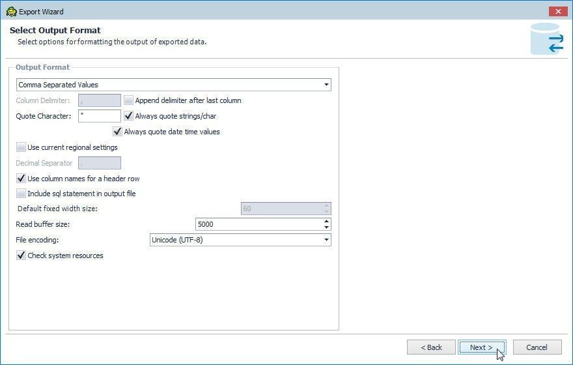Viewport: 573px width, 365px height.
Task: Enable Include sql statement in output file
Action: [x=21, y=194]
